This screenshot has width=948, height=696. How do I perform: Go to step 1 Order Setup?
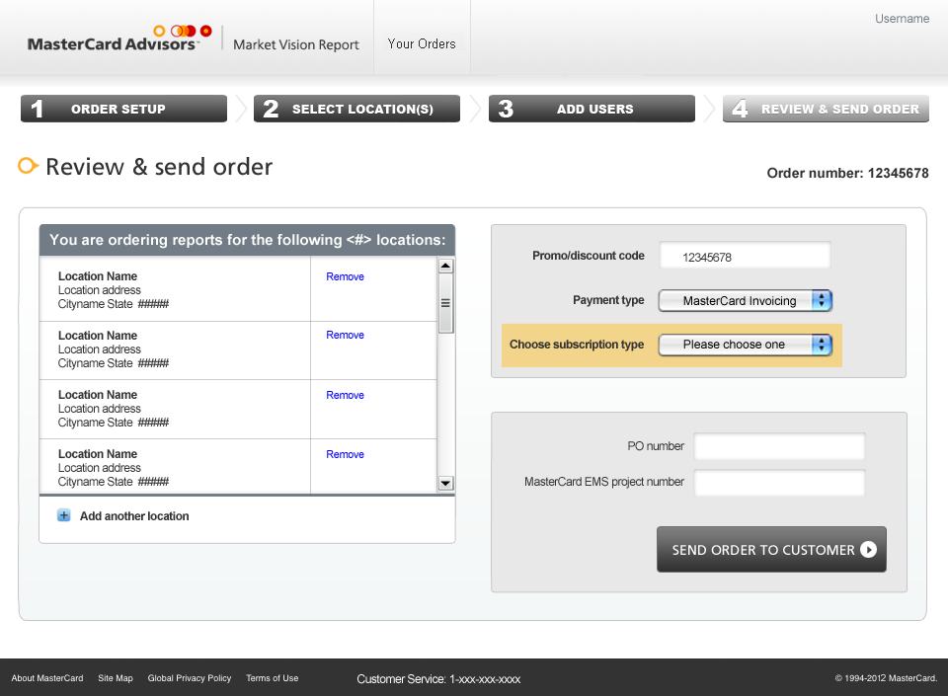pos(123,109)
